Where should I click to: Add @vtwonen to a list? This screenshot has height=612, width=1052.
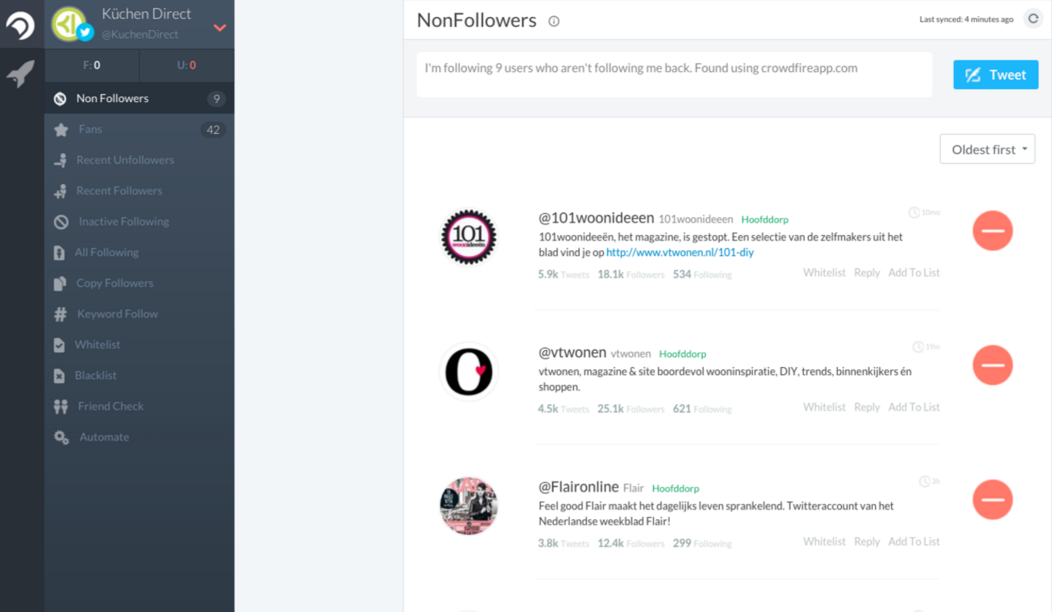click(x=914, y=407)
